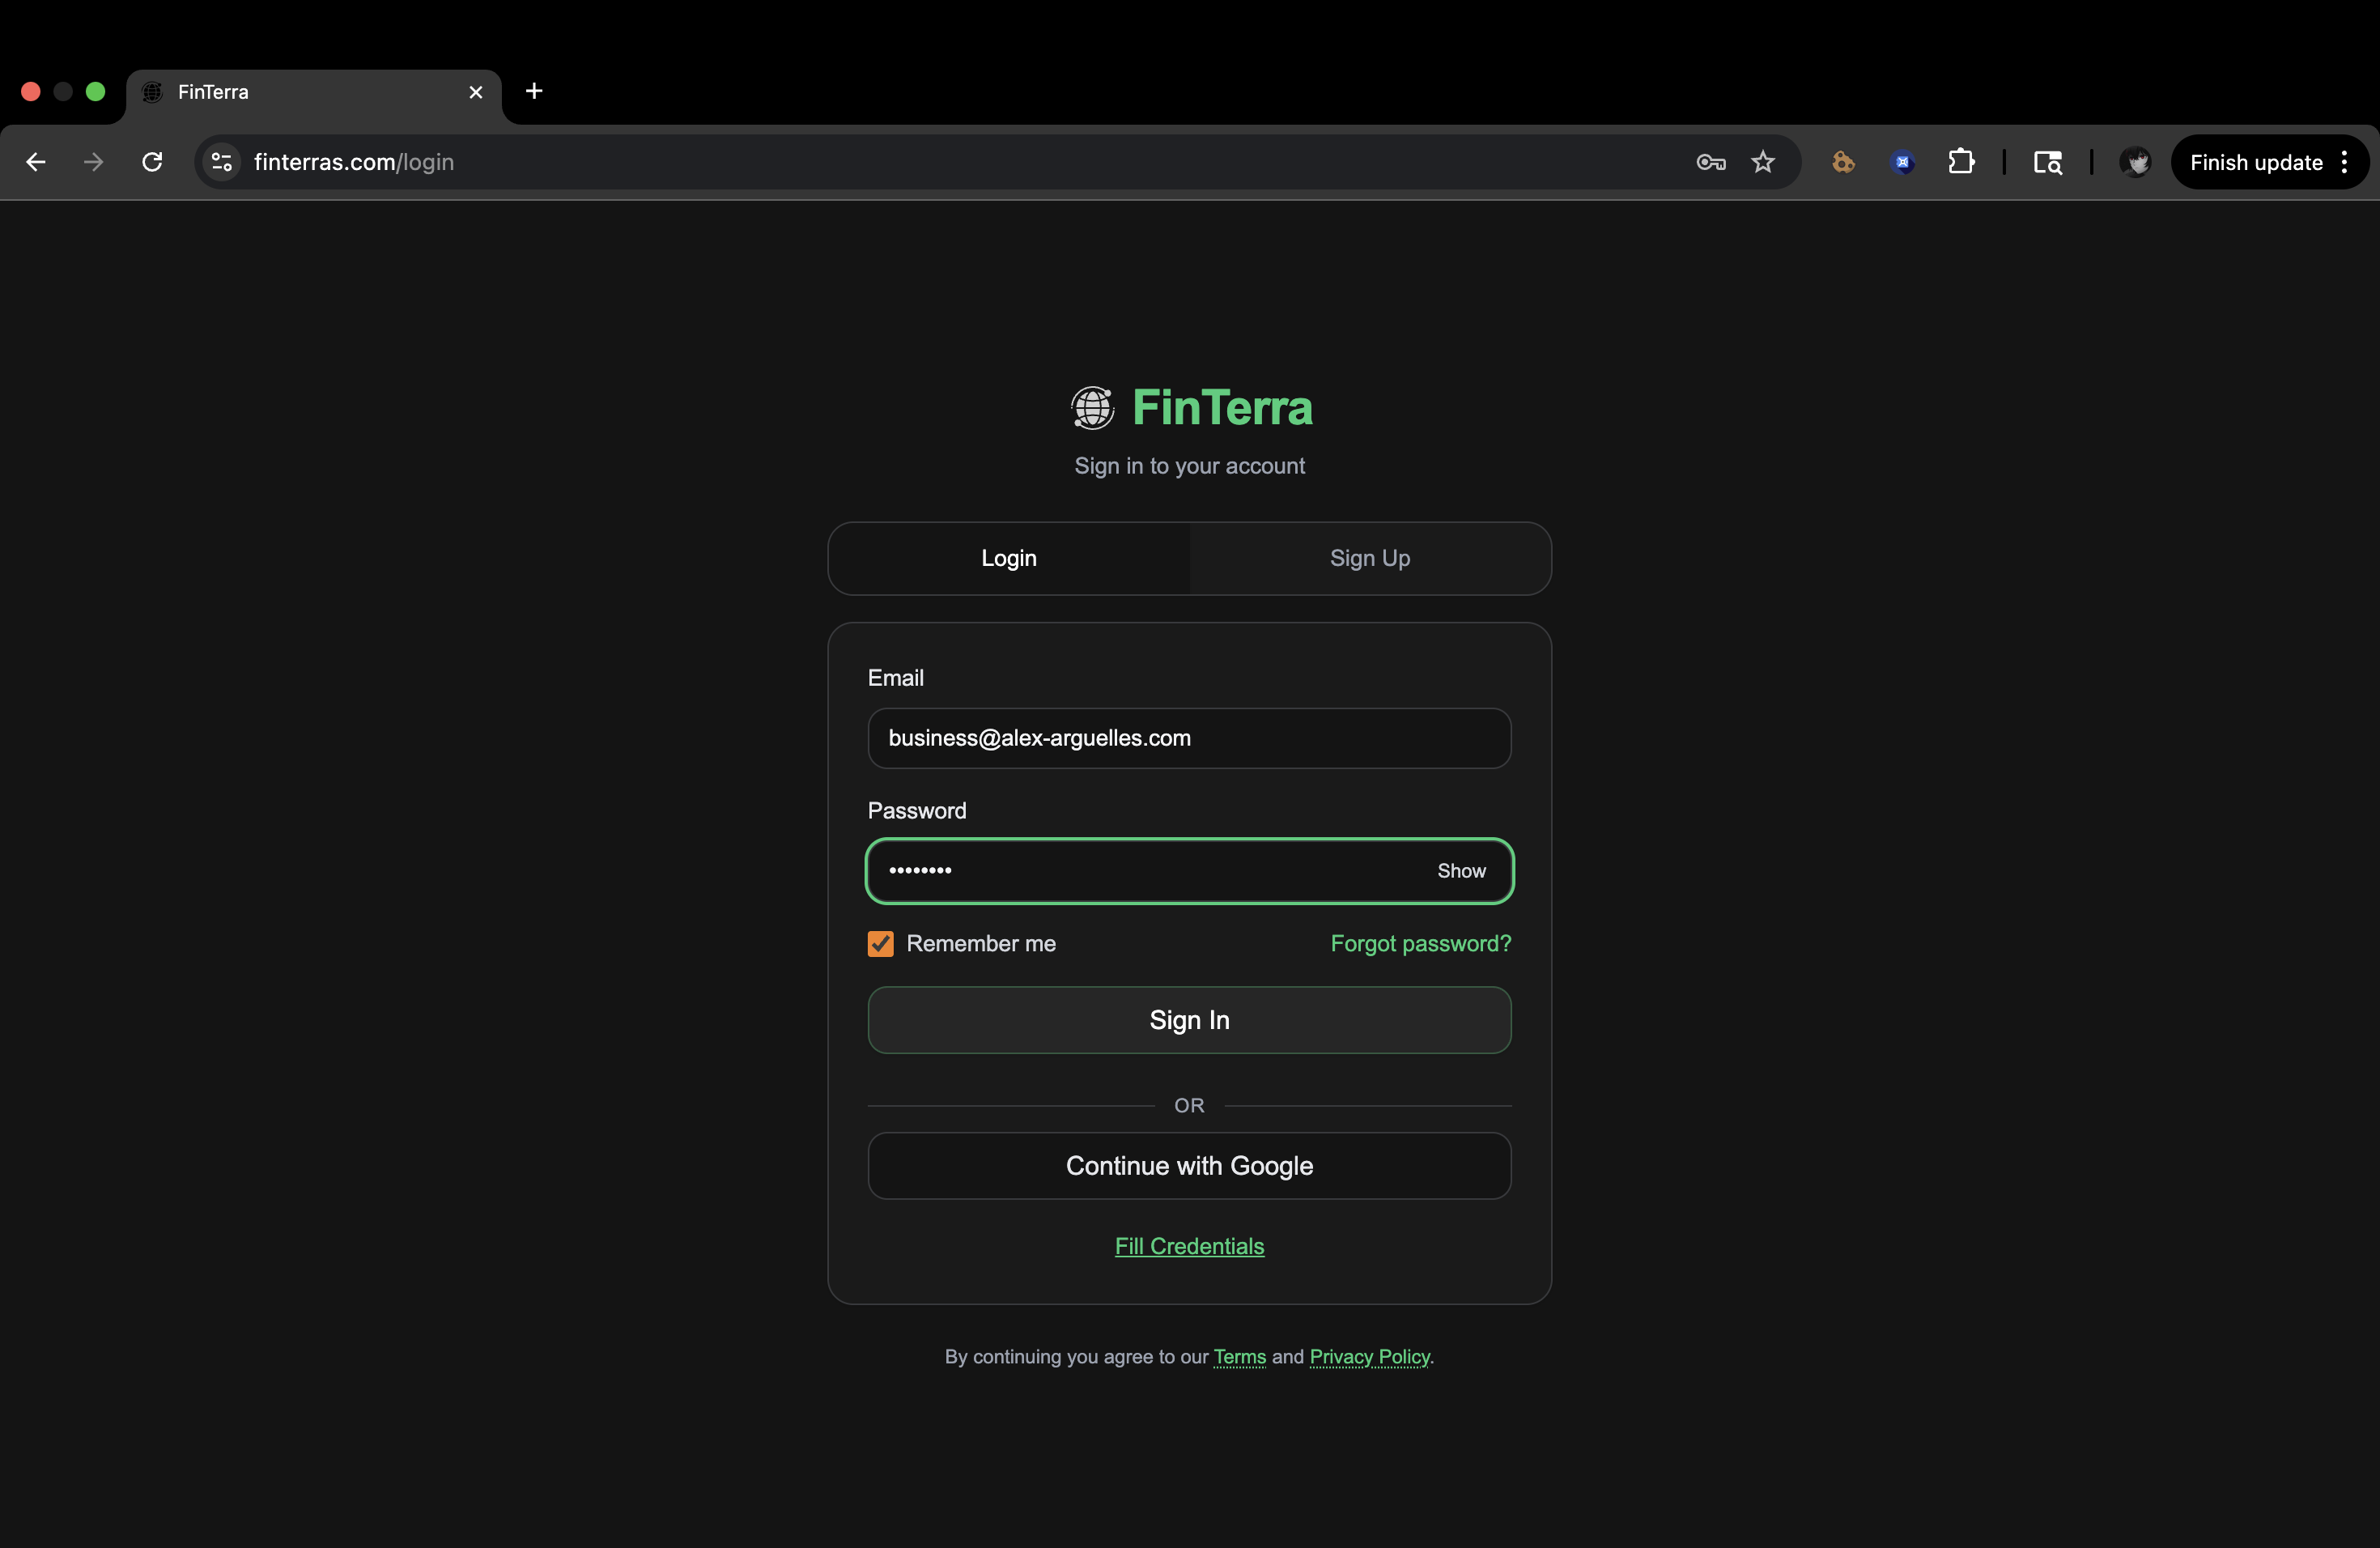Click the blue extension icon
The width and height of the screenshot is (2380, 1548).
[1902, 162]
